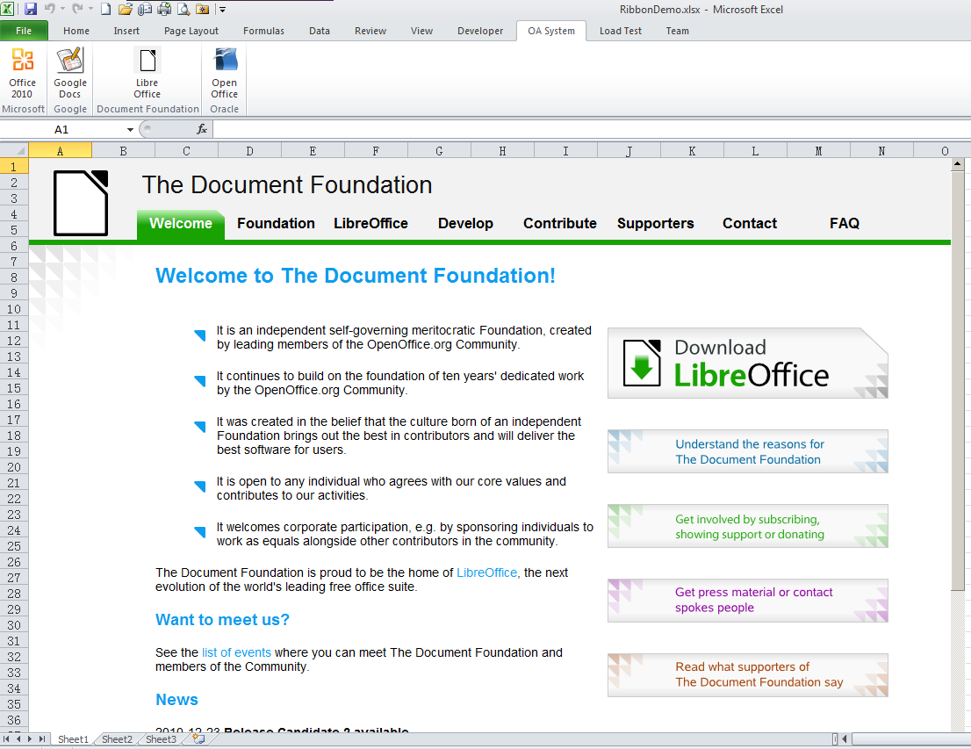Click the Excel application icon in title bar

coord(7,9)
